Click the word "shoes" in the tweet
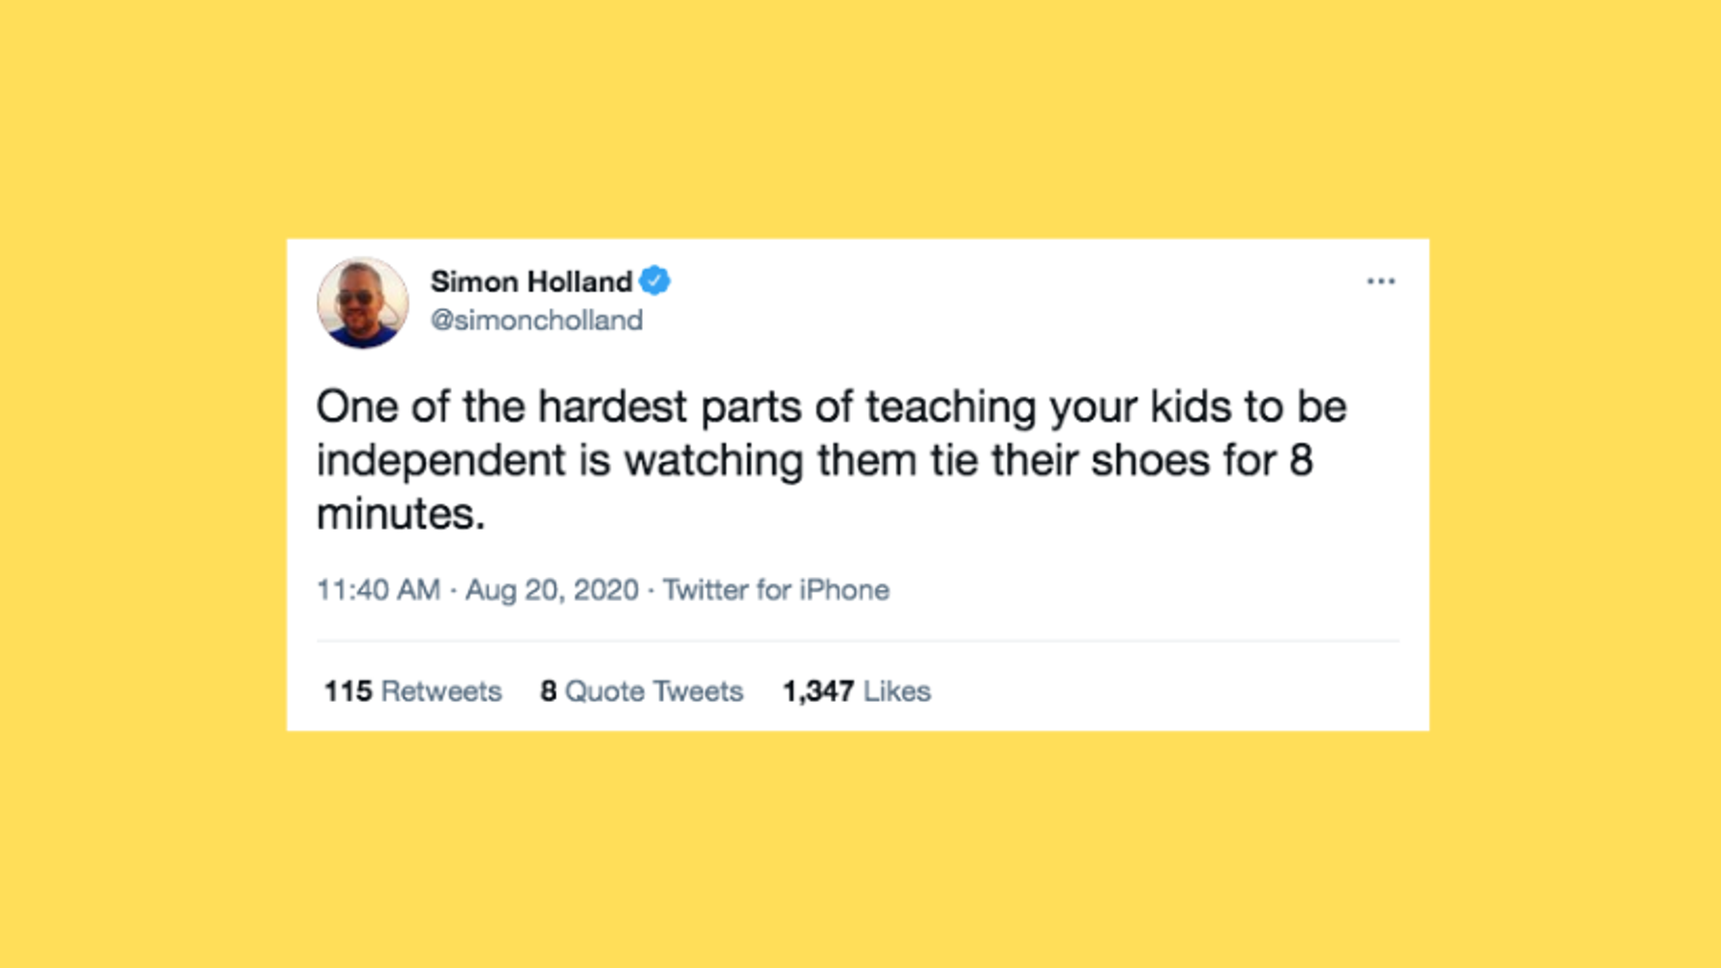Screen dimensions: 1721x968 click(1151, 461)
